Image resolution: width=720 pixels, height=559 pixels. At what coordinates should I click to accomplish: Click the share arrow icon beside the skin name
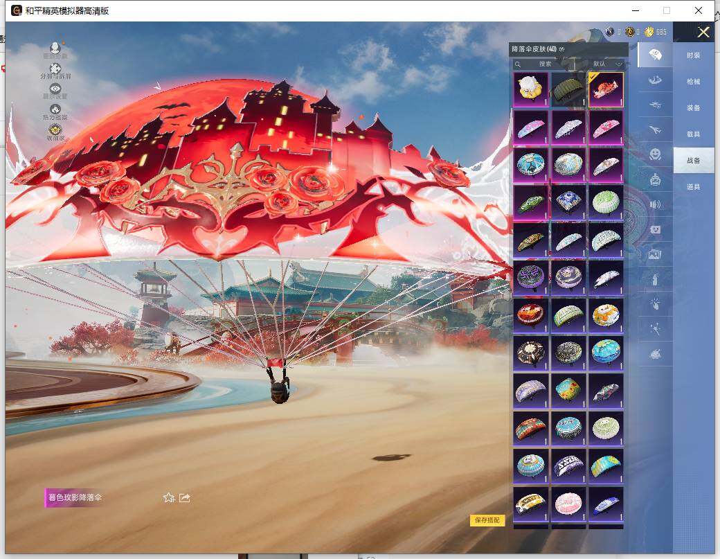[185, 497]
